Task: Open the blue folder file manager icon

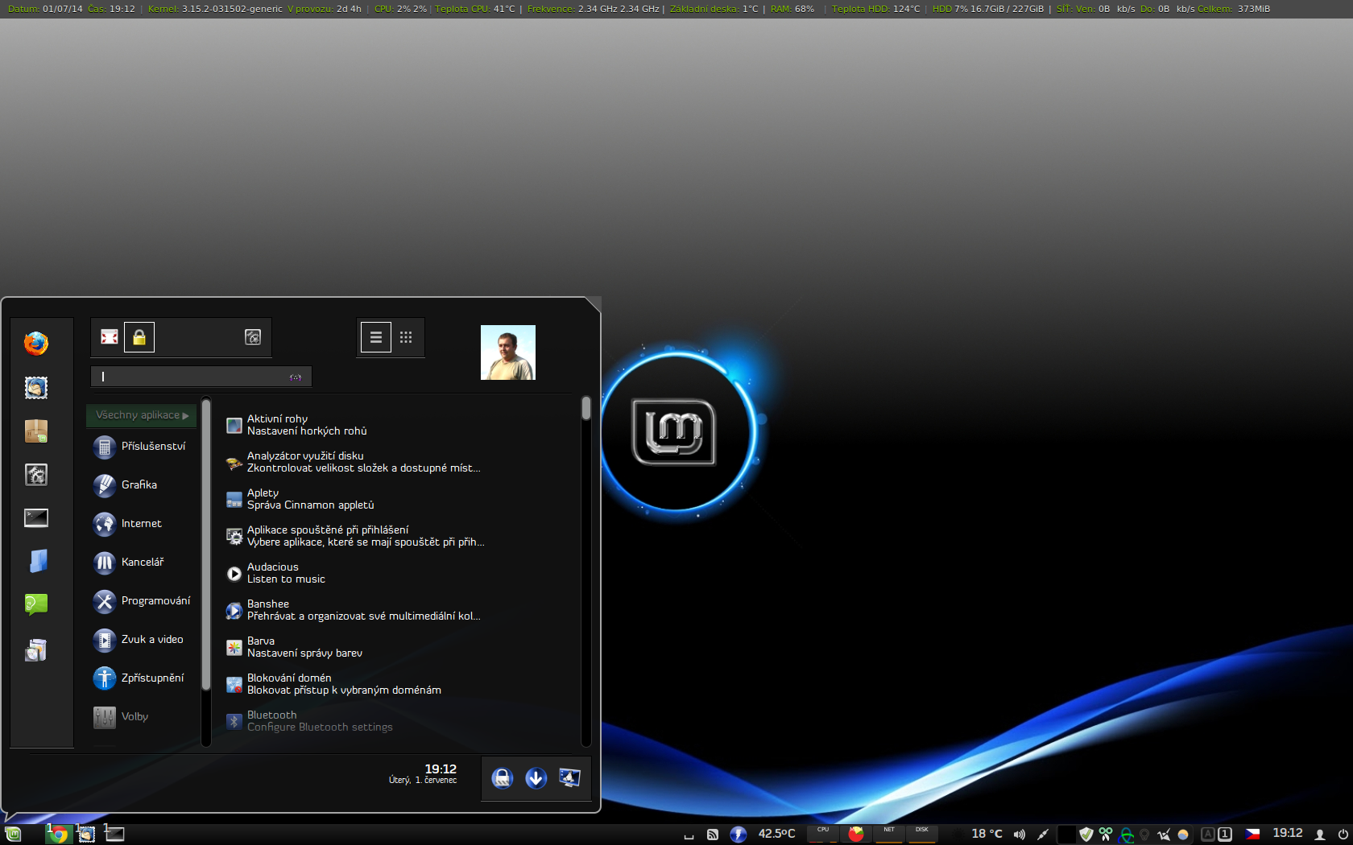Action: (38, 561)
